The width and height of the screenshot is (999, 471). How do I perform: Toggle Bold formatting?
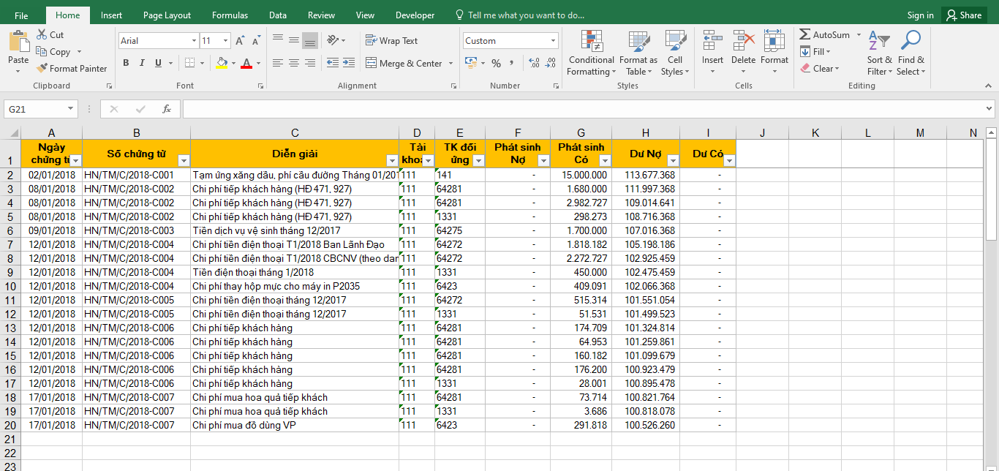126,64
